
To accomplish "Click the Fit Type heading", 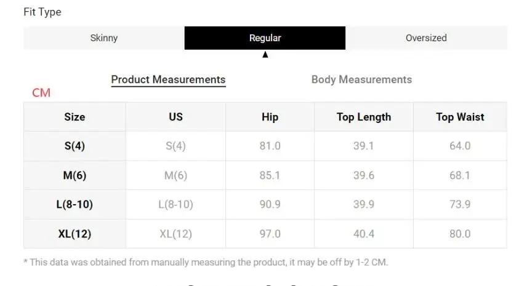I will pyautogui.click(x=42, y=12).
